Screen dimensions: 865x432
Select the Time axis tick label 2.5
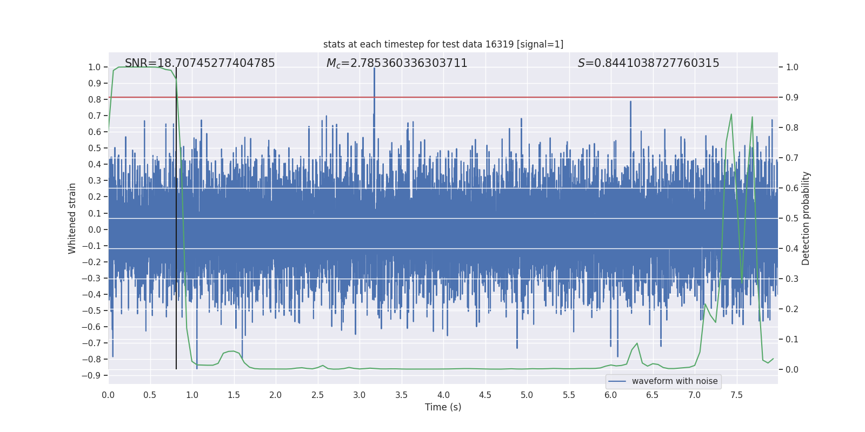(x=318, y=395)
